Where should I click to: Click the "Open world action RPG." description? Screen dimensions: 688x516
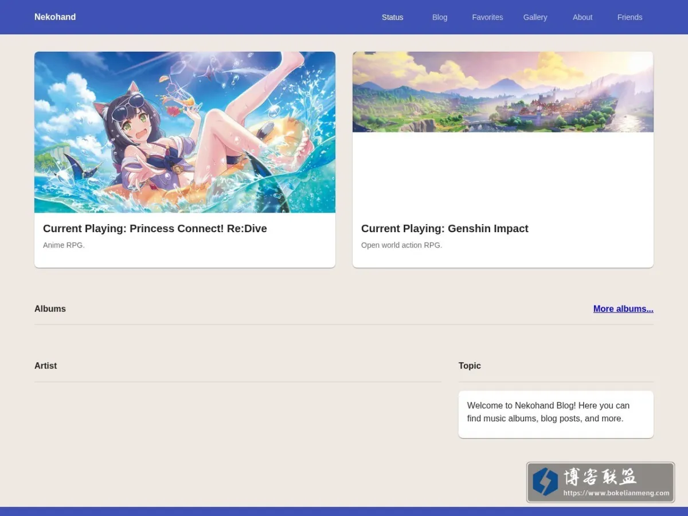401,245
